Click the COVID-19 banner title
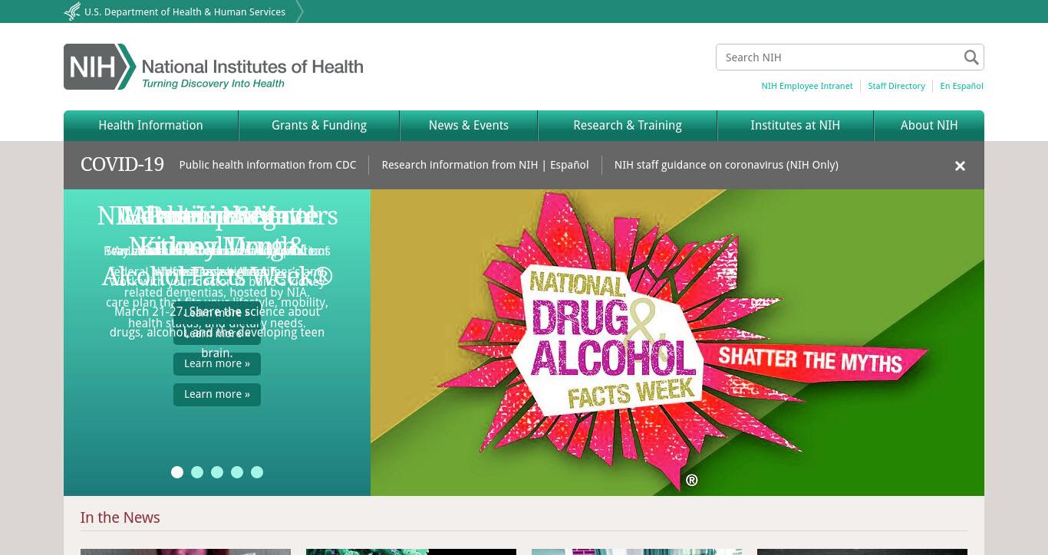The height and width of the screenshot is (555, 1048). point(122,165)
